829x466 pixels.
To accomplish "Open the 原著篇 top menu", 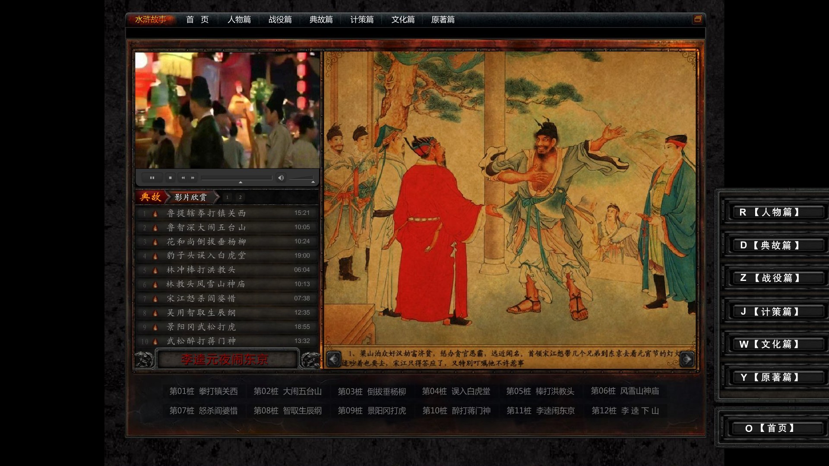I will (x=443, y=19).
